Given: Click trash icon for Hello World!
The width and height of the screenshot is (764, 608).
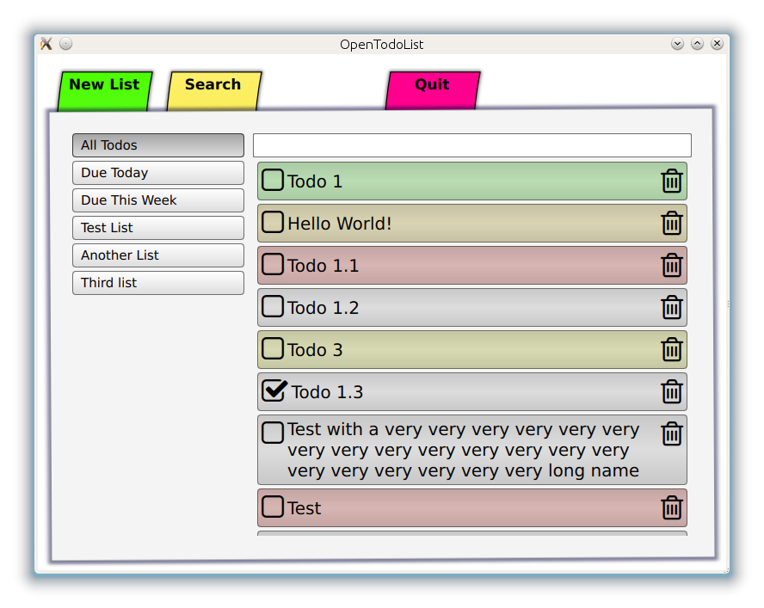Looking at the screenshot, I should tap(671, 223).
